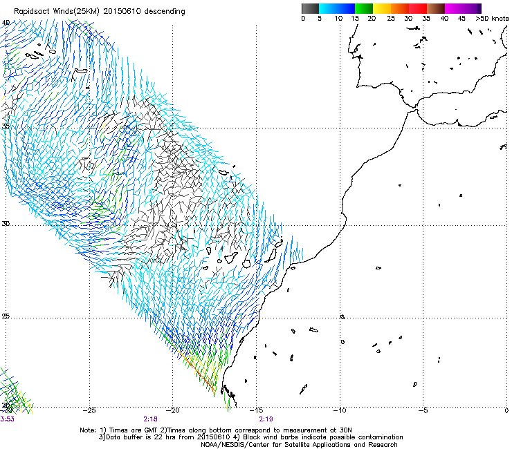512x449 pixels.
Task: Click the Madeira island outline near 33N
Action: [x=223, y=173]
